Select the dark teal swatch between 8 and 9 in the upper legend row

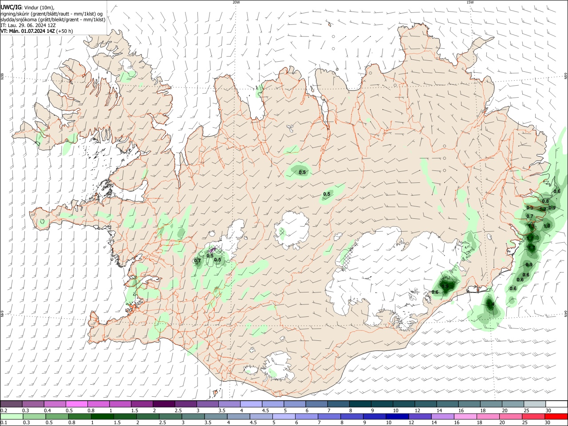360,404
